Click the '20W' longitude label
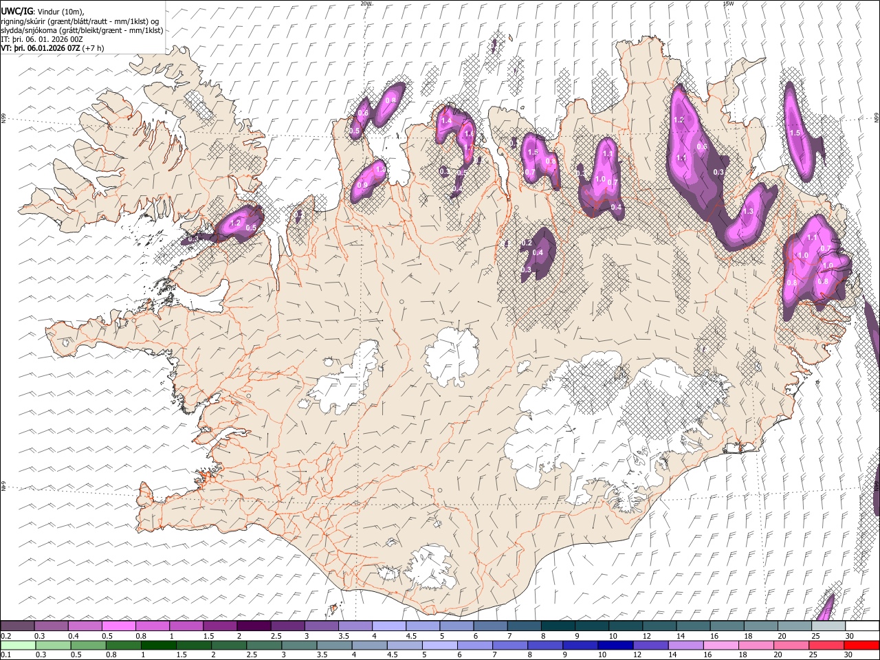Screen dimensions: 880x660 click(x=365, y=3)
